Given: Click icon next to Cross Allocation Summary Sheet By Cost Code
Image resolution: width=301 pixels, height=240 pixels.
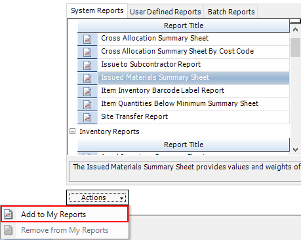Looking at the screenshot, I should (x=87, y=52).
